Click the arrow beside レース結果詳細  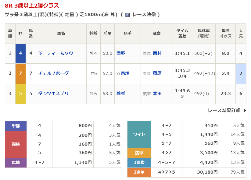point(245,111)
